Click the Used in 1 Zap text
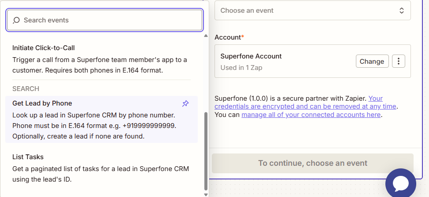 [241, 67]
